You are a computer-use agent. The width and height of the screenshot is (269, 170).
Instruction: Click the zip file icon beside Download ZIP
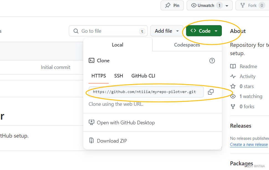(x=92, y=141)
